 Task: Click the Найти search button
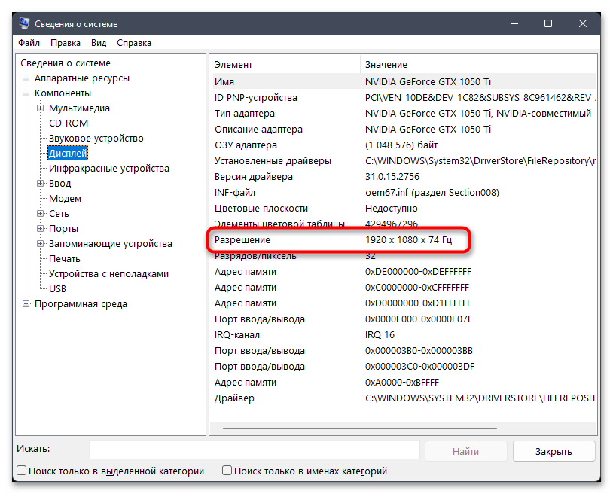click(465, 451)
